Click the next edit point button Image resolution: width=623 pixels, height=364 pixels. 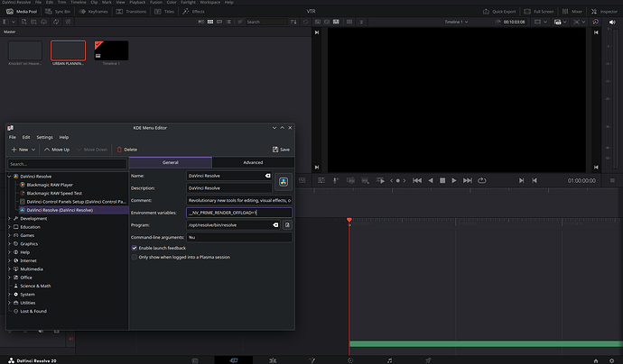click(521, 180)
